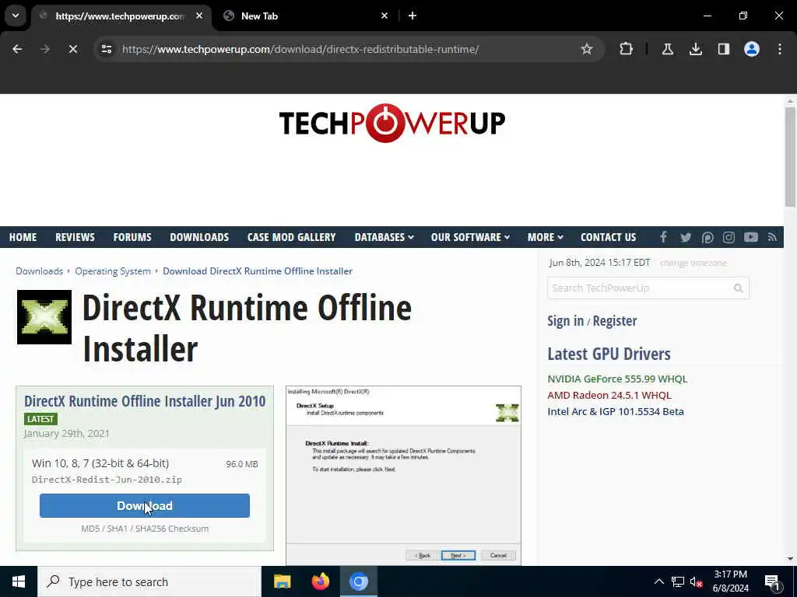Click the page vertical scrollbar thumb
The width and height of the screenshot is (797, 597).
click(790, 156)
